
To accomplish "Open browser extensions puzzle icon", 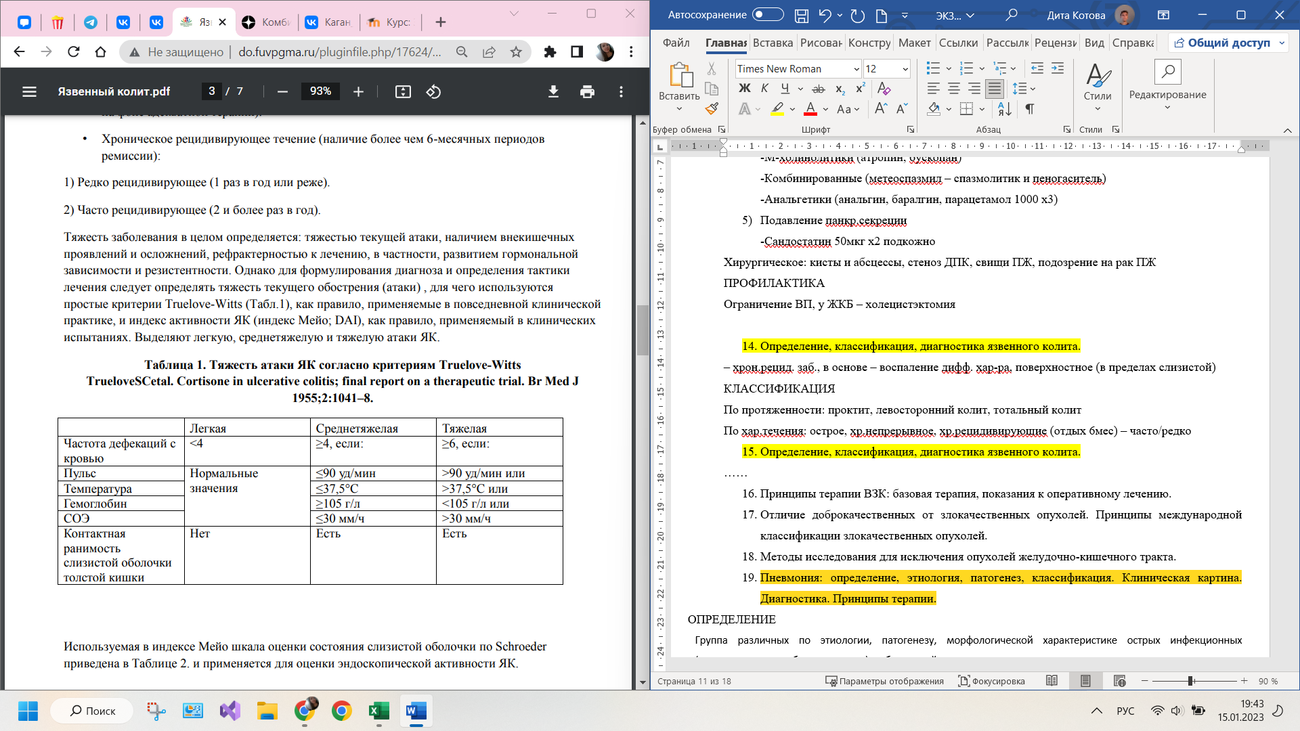I will point(550,51).
